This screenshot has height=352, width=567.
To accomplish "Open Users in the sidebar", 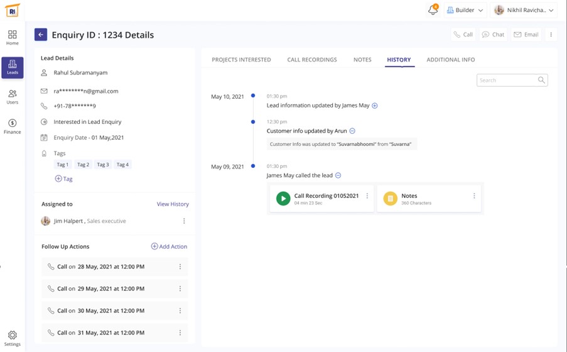I will pos(13,97).
